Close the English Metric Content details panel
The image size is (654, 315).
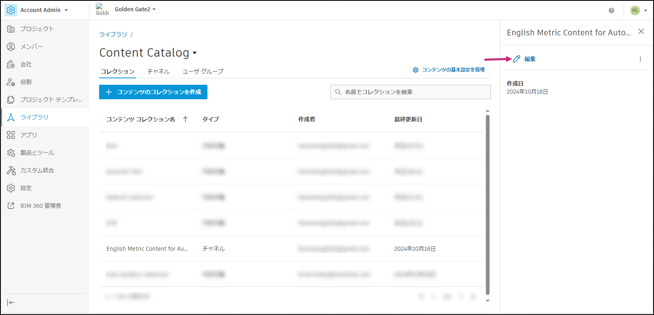click(641, 31)
